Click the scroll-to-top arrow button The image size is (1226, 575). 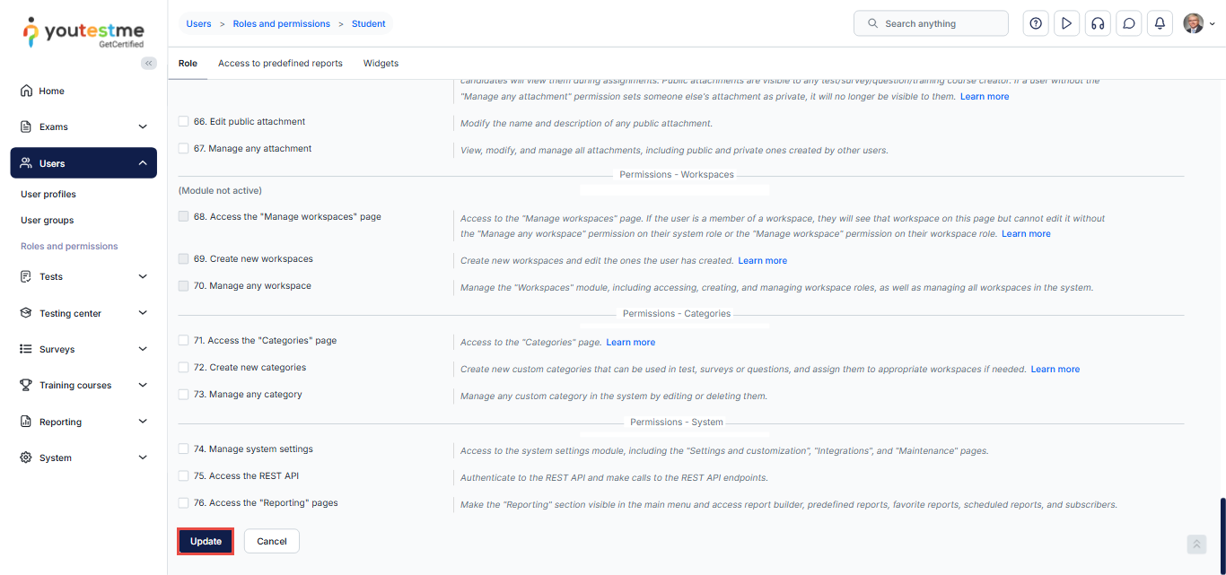(1196, 545)
